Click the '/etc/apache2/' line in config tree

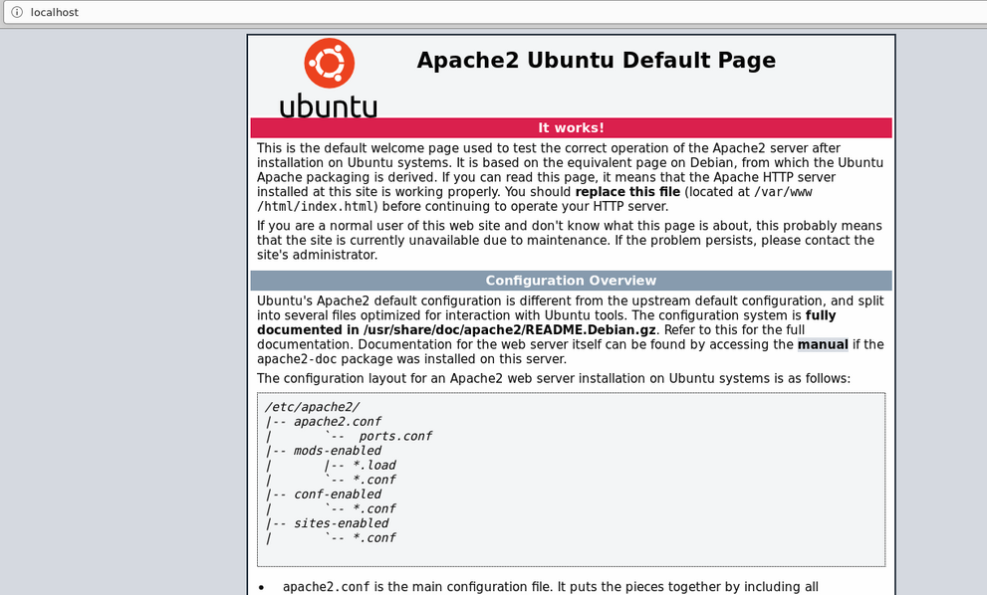pos(312,407)
